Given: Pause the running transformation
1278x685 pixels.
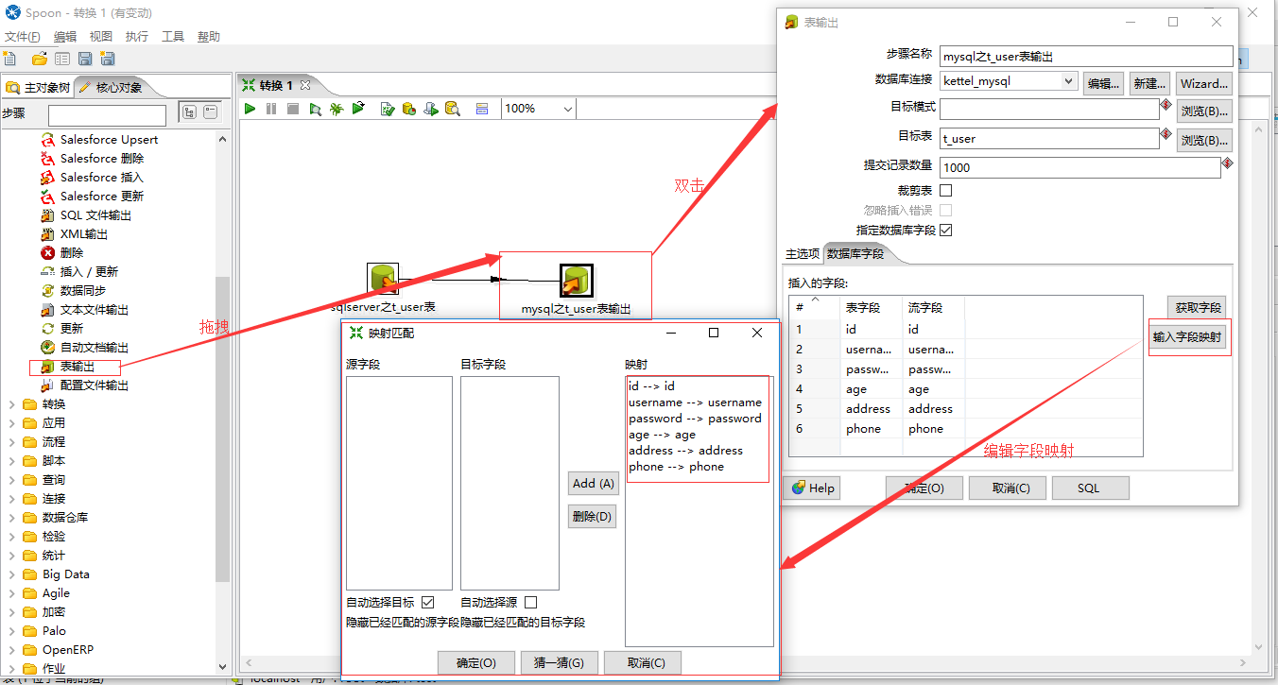Looking at the screenshot, I should pos(271,109).
